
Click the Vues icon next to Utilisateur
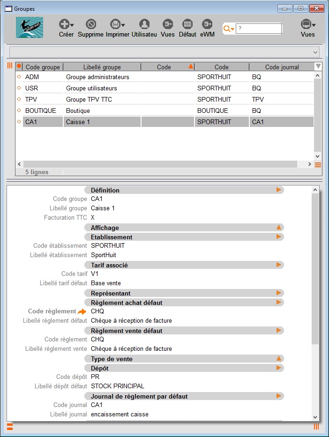(168, 24)
